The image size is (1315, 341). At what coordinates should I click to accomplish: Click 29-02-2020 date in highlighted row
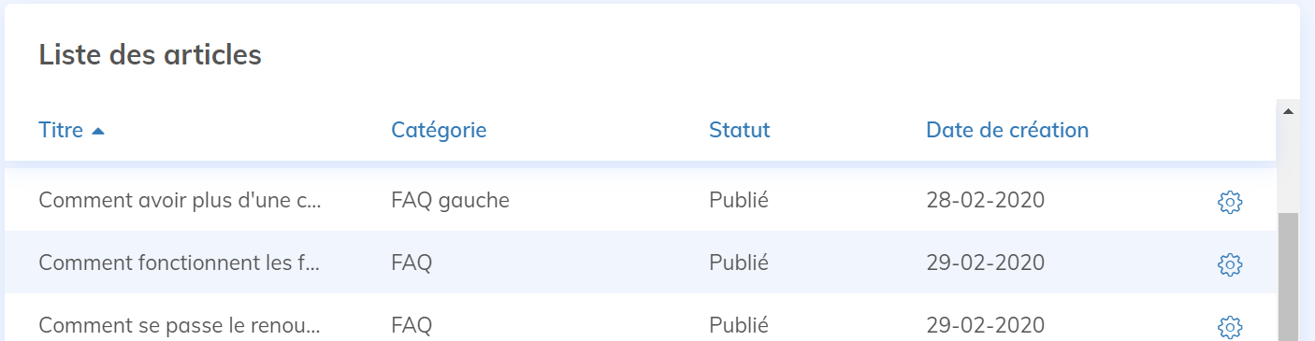click(985, 263)
